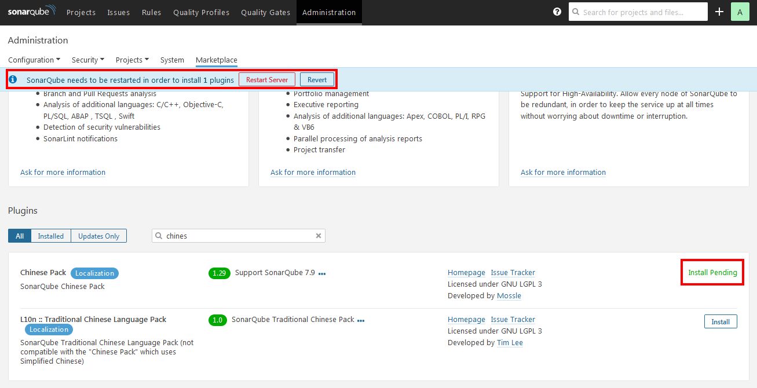The height and width of the screenshot is (388, 757).
Task: Click the 1.0 version badge
Action: (x=218, y=320)
